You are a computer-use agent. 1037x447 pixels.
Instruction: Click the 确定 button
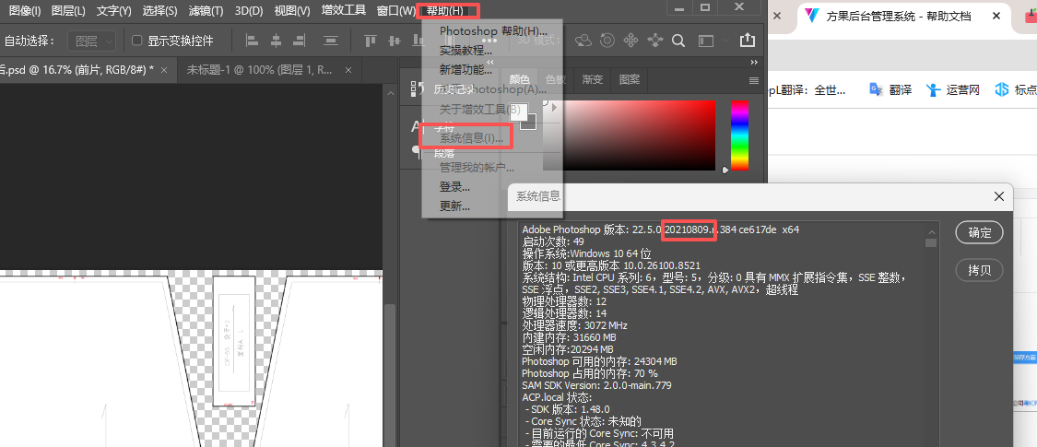tap(980, 233)
